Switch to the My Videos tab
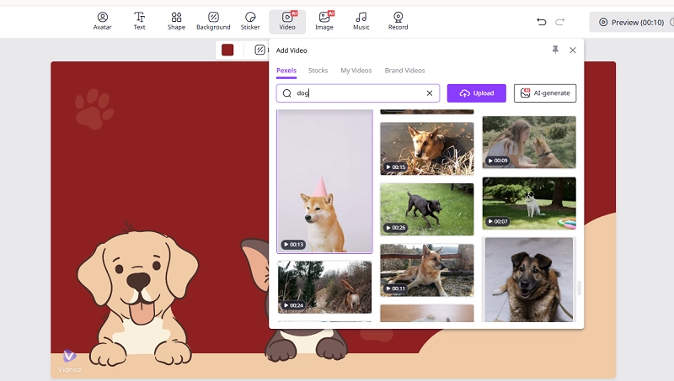The image size is (674, 381). 356,71
